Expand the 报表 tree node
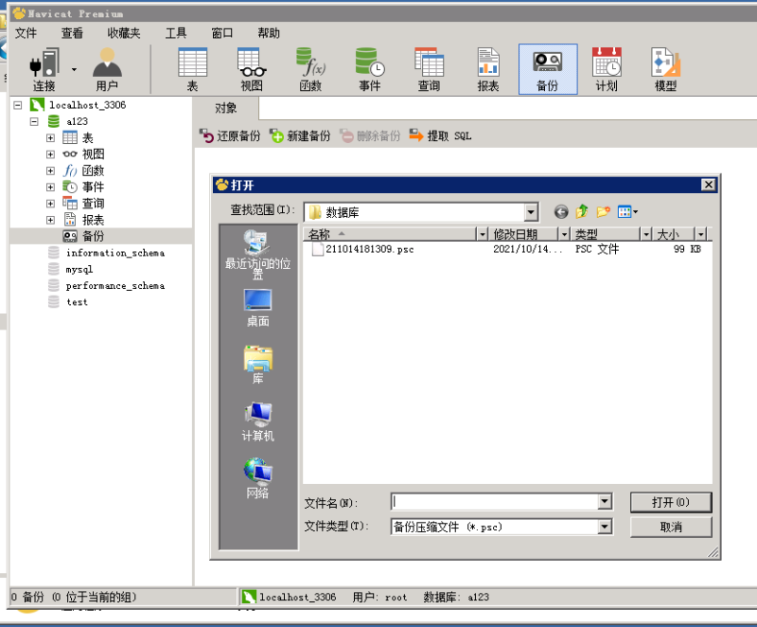 click(x=51, y=221)
